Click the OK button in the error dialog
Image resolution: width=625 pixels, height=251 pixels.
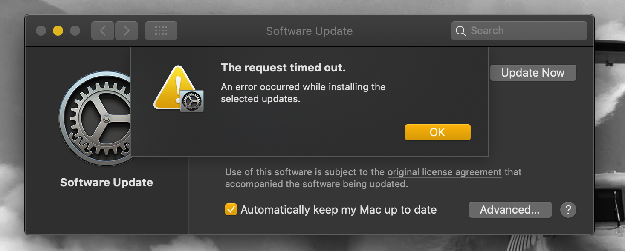437,132
